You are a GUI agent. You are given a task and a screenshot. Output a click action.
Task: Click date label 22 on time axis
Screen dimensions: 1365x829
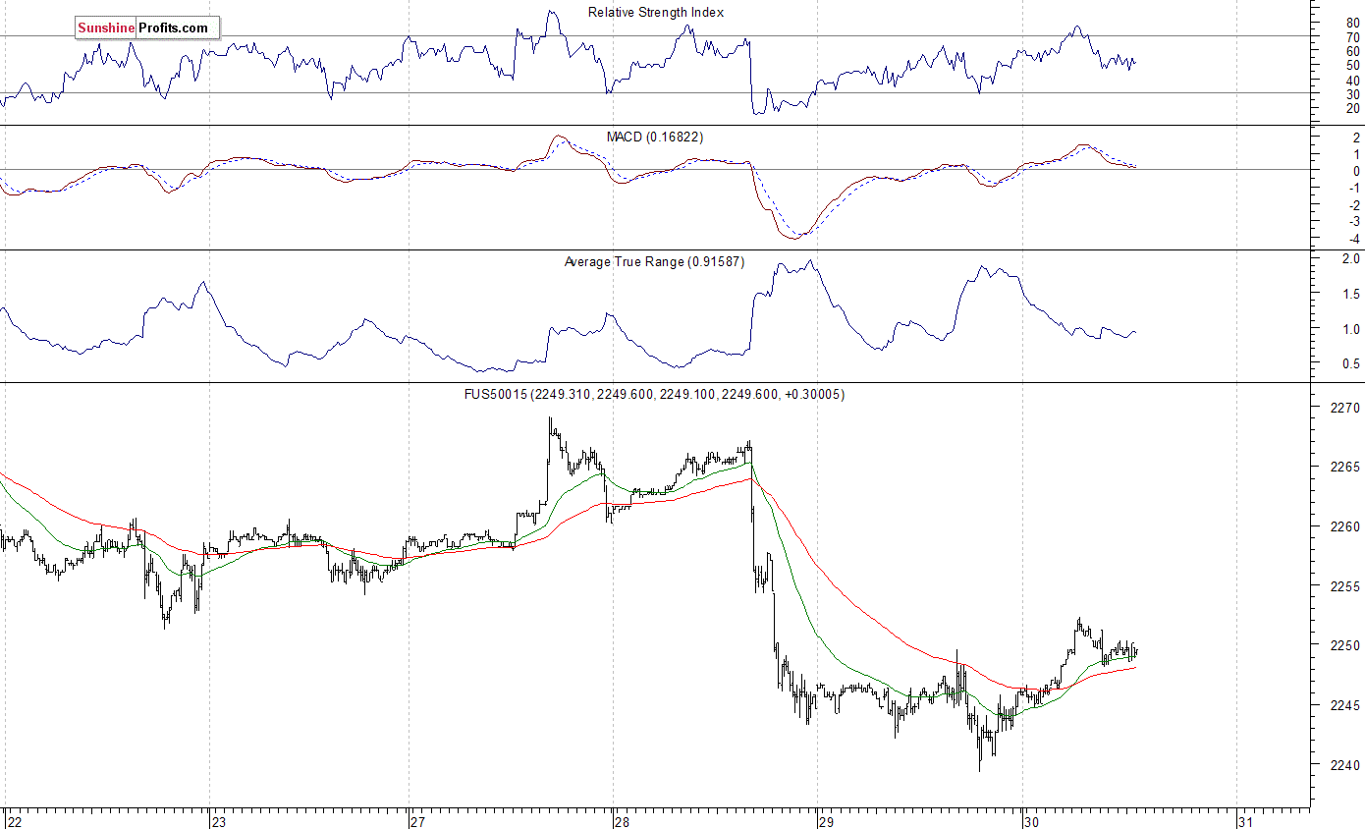[14, 821]
